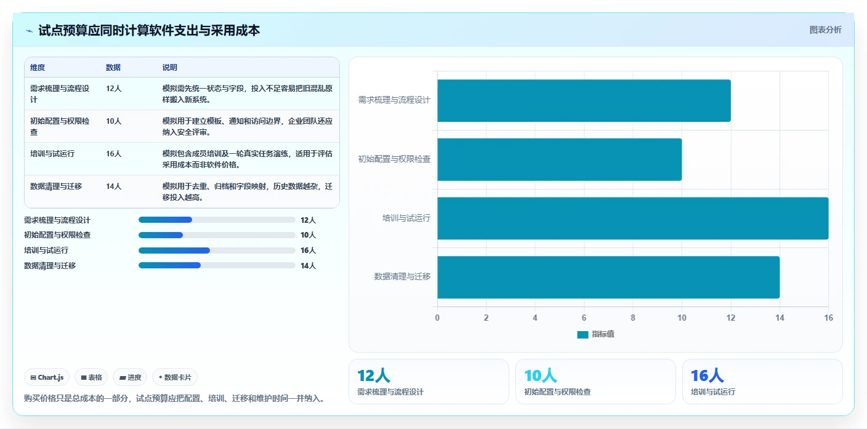Click the page title 试点预算应同时计算软件支出与采用成本

click(149, 31)
